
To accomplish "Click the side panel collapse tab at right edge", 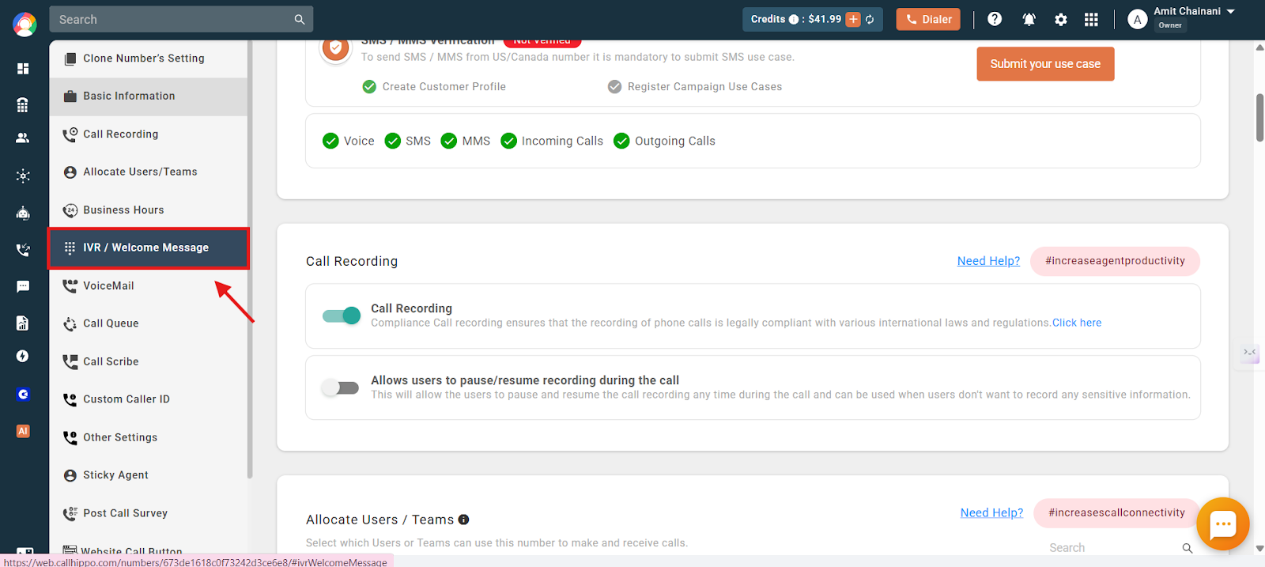I will click(1250, 353).
